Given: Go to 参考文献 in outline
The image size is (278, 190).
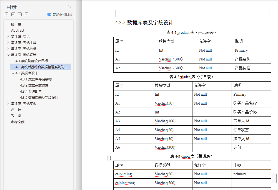Looking at the screenshot, I should pos(18,122).
